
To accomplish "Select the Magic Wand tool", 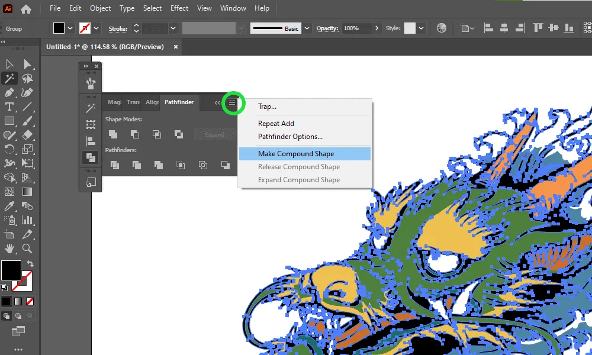I will (x=9, y=79).
